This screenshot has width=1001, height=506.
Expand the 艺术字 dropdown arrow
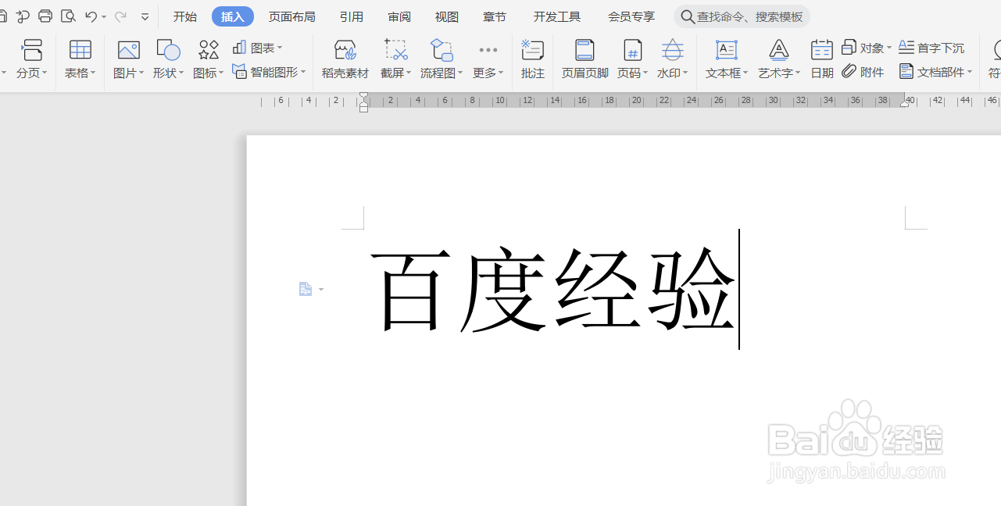coord(797,73)
